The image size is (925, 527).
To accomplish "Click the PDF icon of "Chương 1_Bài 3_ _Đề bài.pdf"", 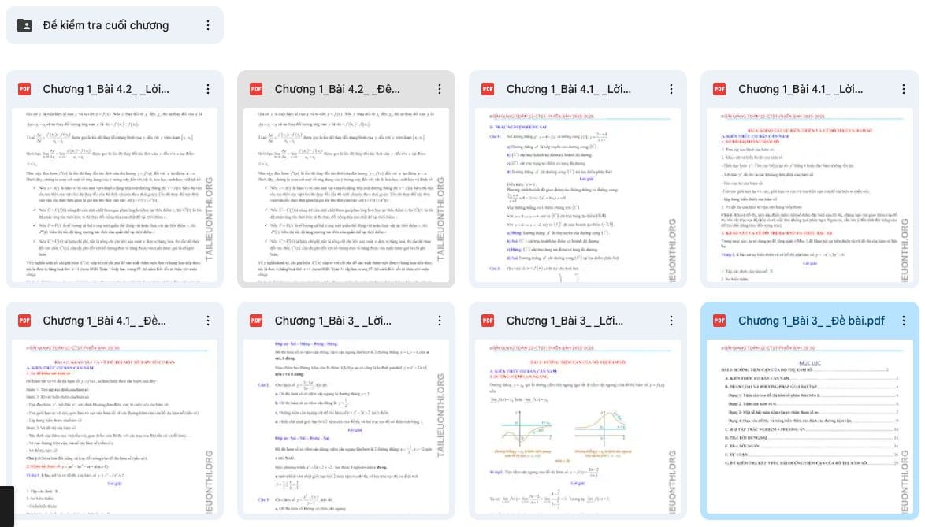I will 719,321.
